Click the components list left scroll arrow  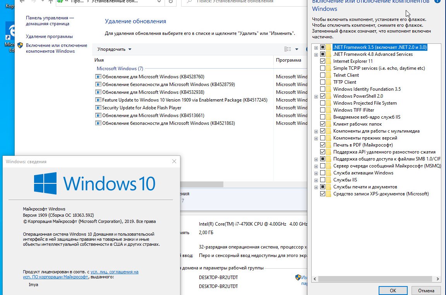click(x=315, y=279)
